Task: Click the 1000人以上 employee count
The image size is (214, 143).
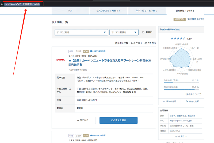Action: pyautogui.click(x=175, y=131)
